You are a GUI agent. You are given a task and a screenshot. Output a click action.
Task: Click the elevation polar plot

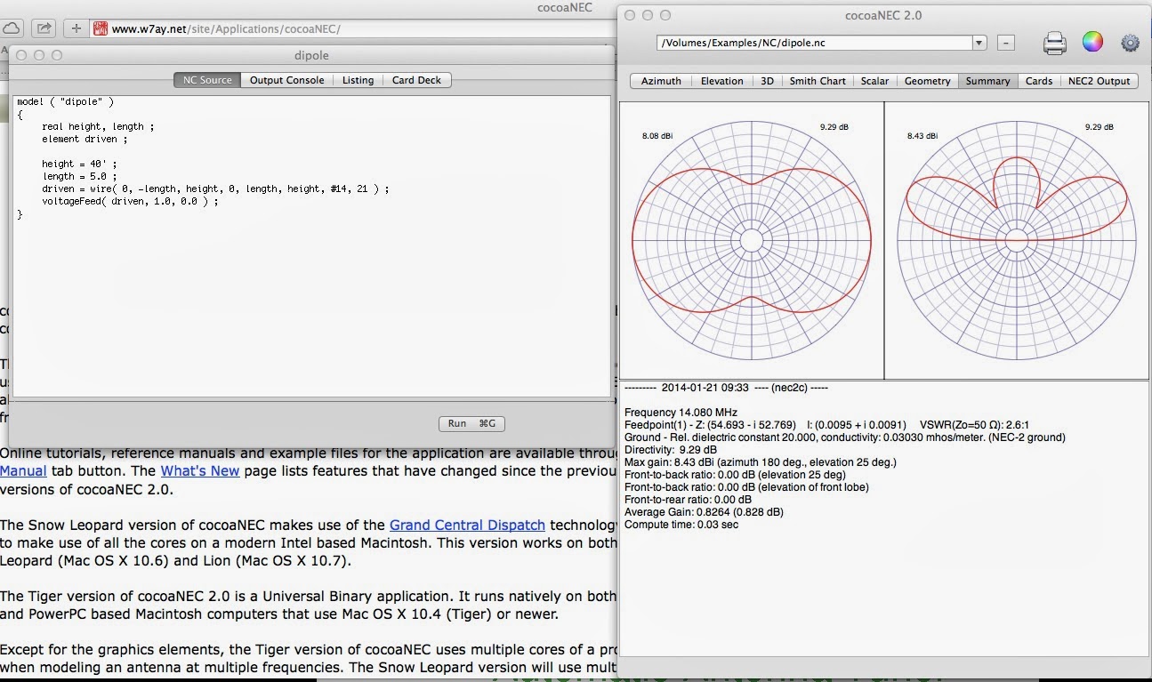1016,240
